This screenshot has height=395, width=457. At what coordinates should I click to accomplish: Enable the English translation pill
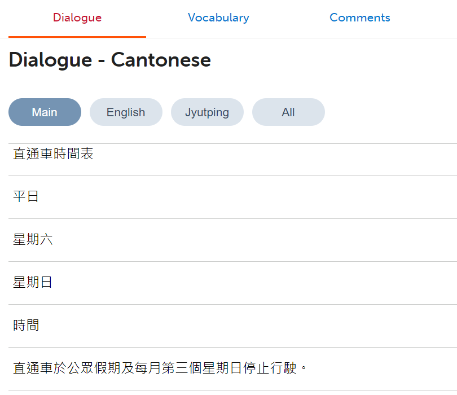(x=126, y=112)
